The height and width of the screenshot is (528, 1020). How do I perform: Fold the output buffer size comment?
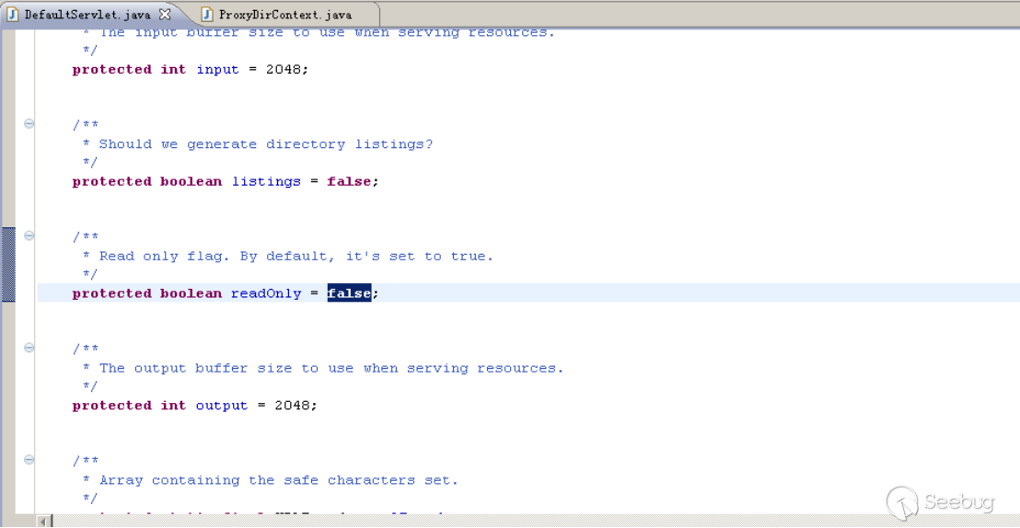click(29, 349)
